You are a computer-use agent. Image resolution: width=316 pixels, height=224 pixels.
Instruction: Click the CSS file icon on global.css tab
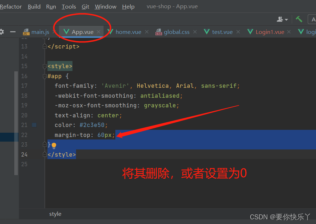[x=158, y=31]
